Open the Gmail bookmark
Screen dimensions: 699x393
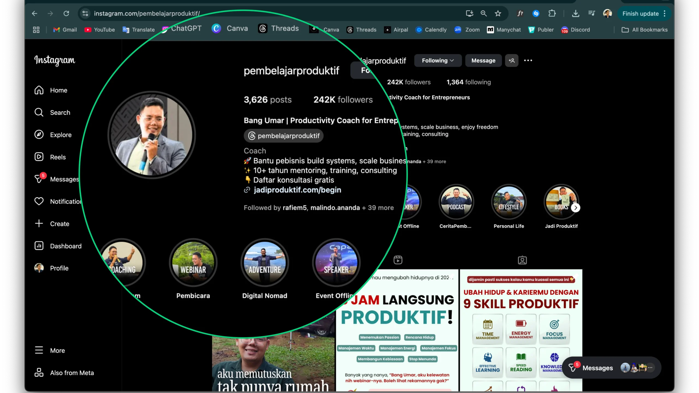(x=65, y=30)
